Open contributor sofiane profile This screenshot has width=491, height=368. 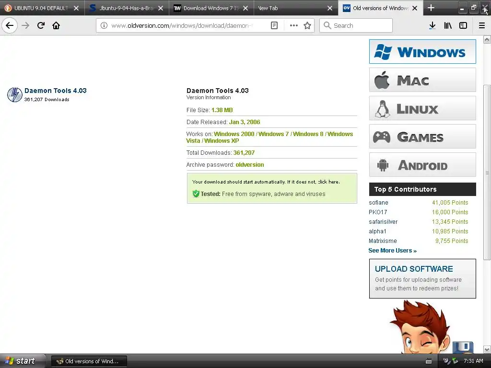pyautogui.click(x=378, y=203)
